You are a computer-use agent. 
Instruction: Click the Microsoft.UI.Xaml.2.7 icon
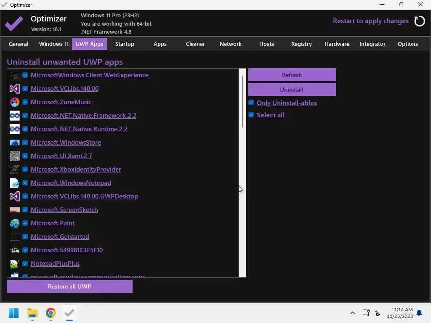coord(15,156)
